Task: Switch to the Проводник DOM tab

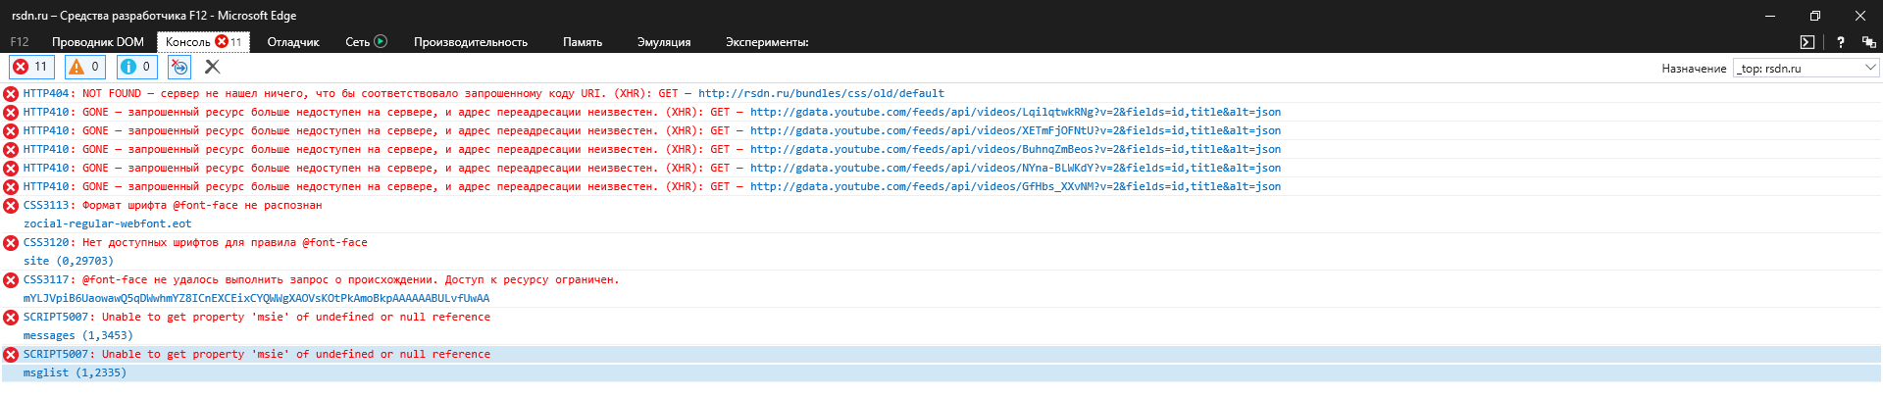Action: coord(97,42)
